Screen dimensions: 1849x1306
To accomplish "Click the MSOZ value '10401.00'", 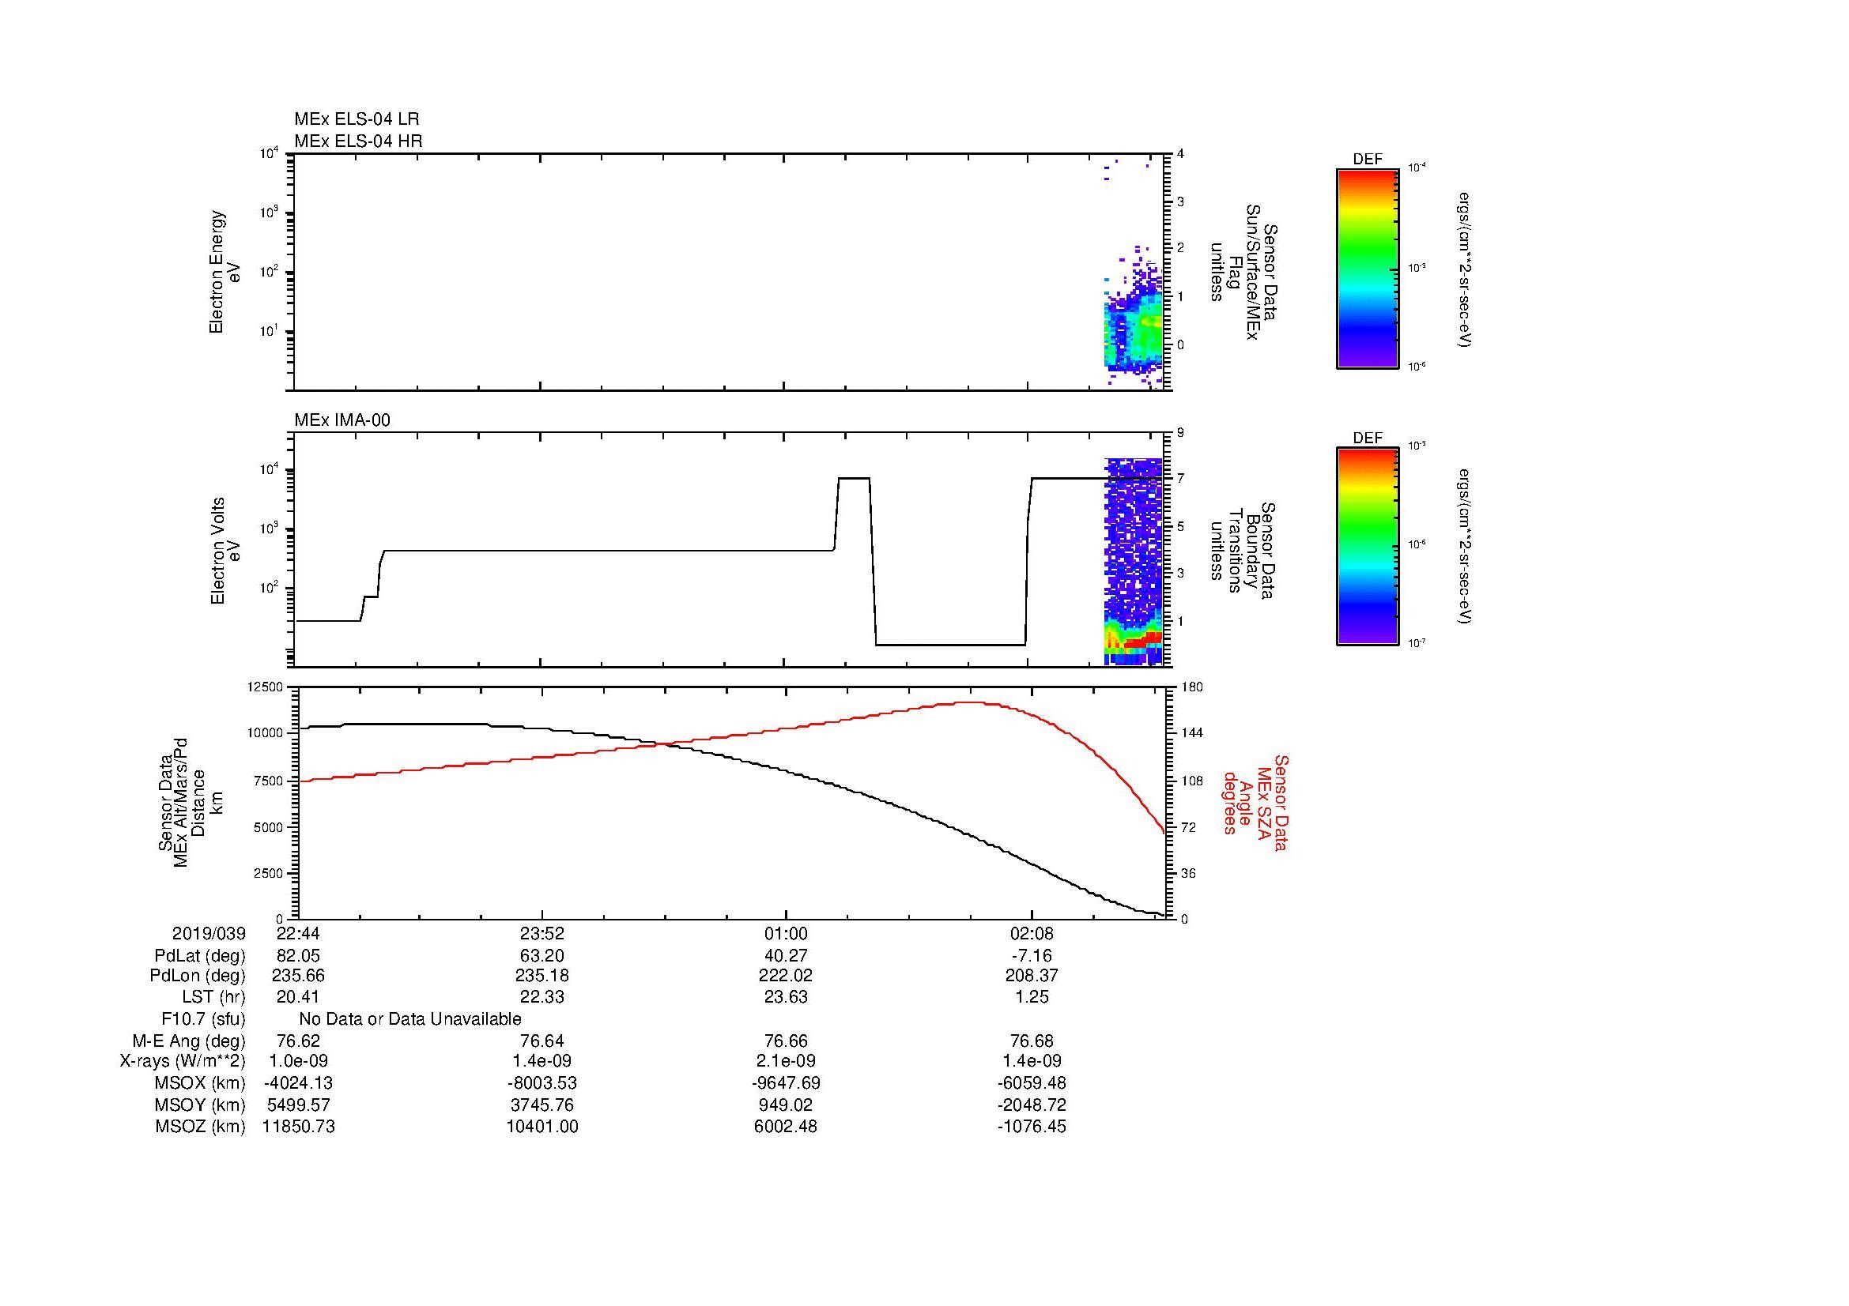I will pyautogui.click(x=542, y=1127).
